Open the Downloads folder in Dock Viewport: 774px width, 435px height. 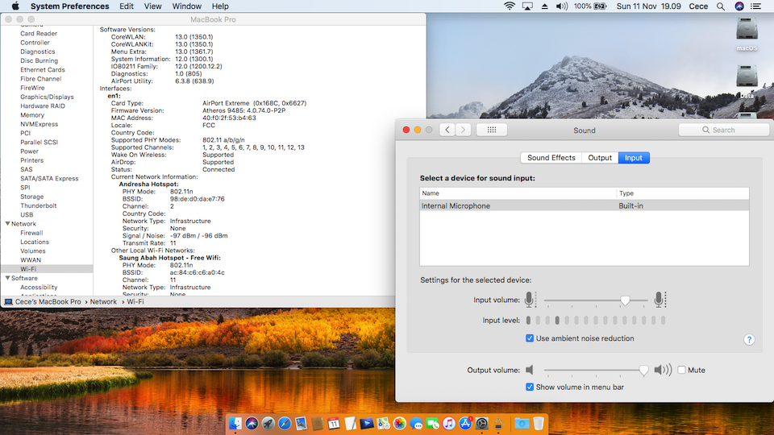pos(522,423)
